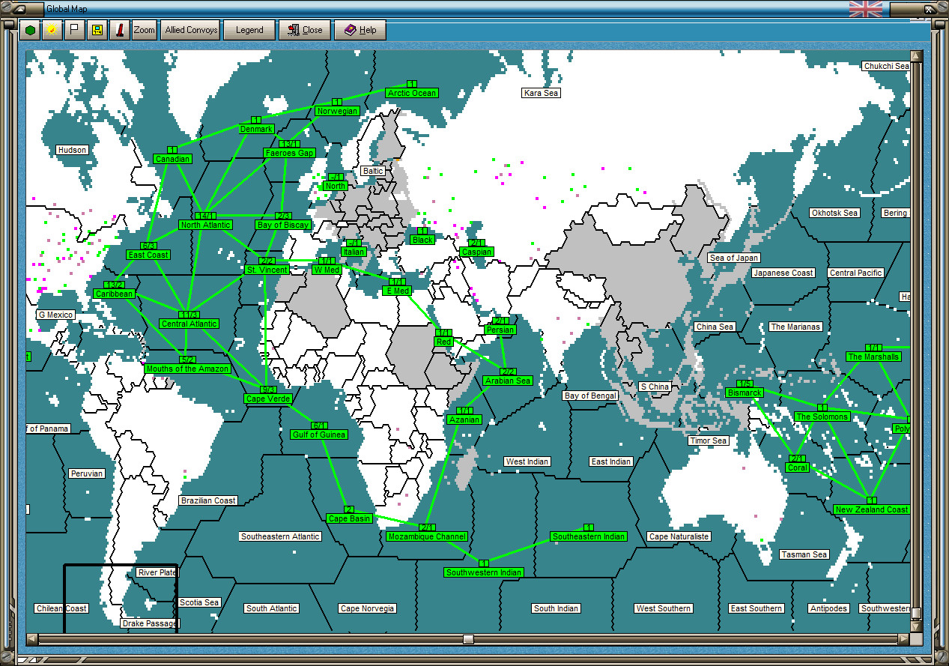Click the red marker toolbar icon
949x666 pixels.
pyautogui.click(x=119, y=30)
